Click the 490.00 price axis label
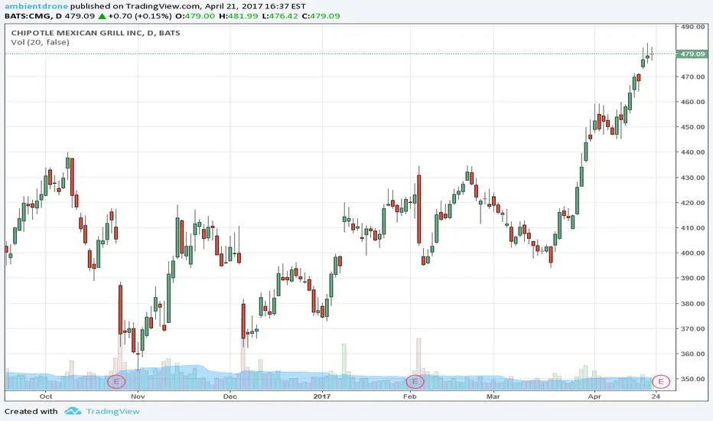Image resolution: width=713 pixels, height=421 pixels. coord(692,27)
